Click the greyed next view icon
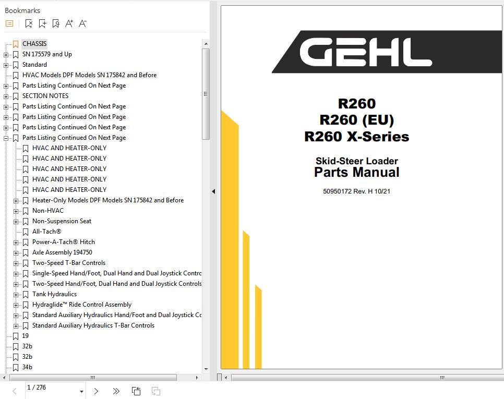 click(x=156, y=391)
